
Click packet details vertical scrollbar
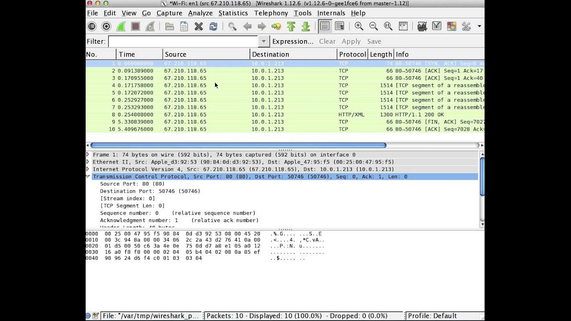pos(482,176)
